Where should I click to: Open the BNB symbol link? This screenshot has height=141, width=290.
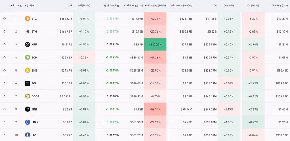[x=34, y=70]
